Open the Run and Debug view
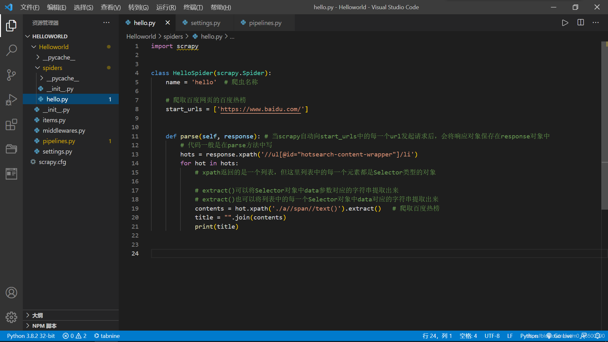The width and height of the screenshot is (608, 342). pyautogui.click(x=11, y=100)
